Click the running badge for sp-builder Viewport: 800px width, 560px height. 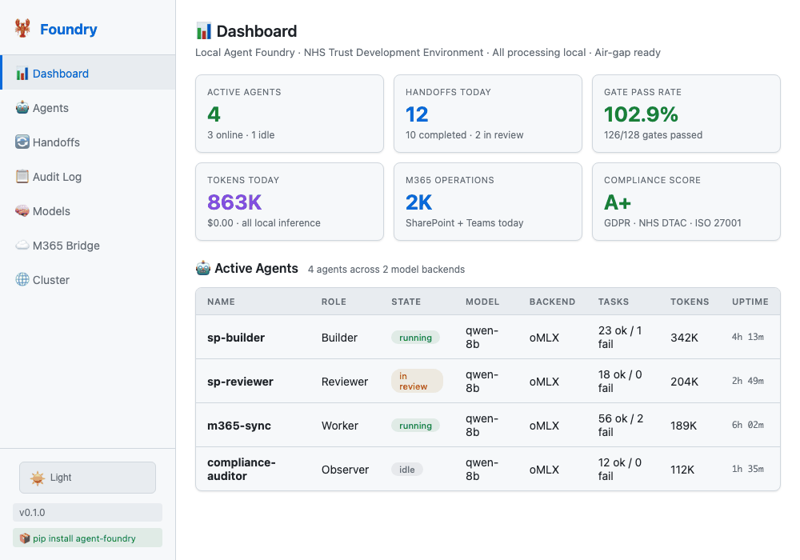coord(415,338)
